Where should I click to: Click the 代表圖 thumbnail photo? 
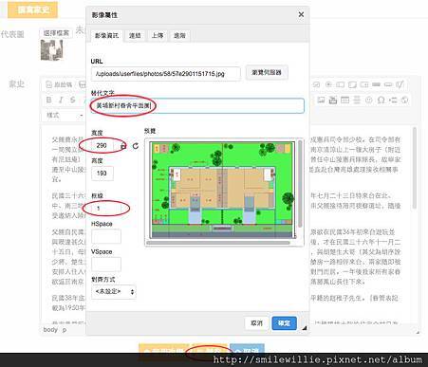pos(51,49)
